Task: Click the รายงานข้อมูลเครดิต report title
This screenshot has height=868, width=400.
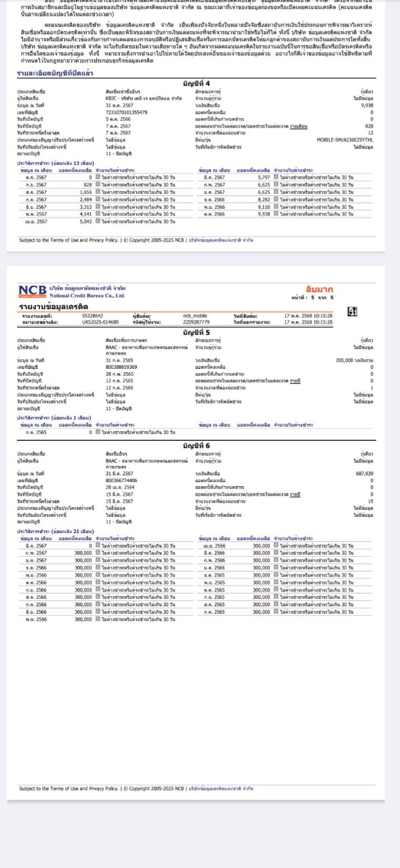Action: click(55, 307)
